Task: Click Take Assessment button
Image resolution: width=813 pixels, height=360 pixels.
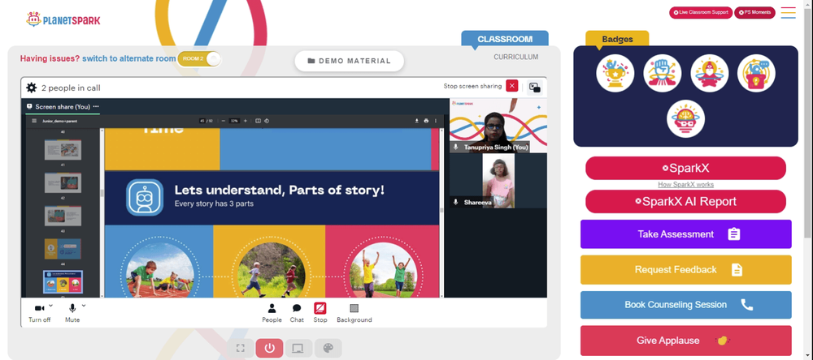Action: point(685,234)
